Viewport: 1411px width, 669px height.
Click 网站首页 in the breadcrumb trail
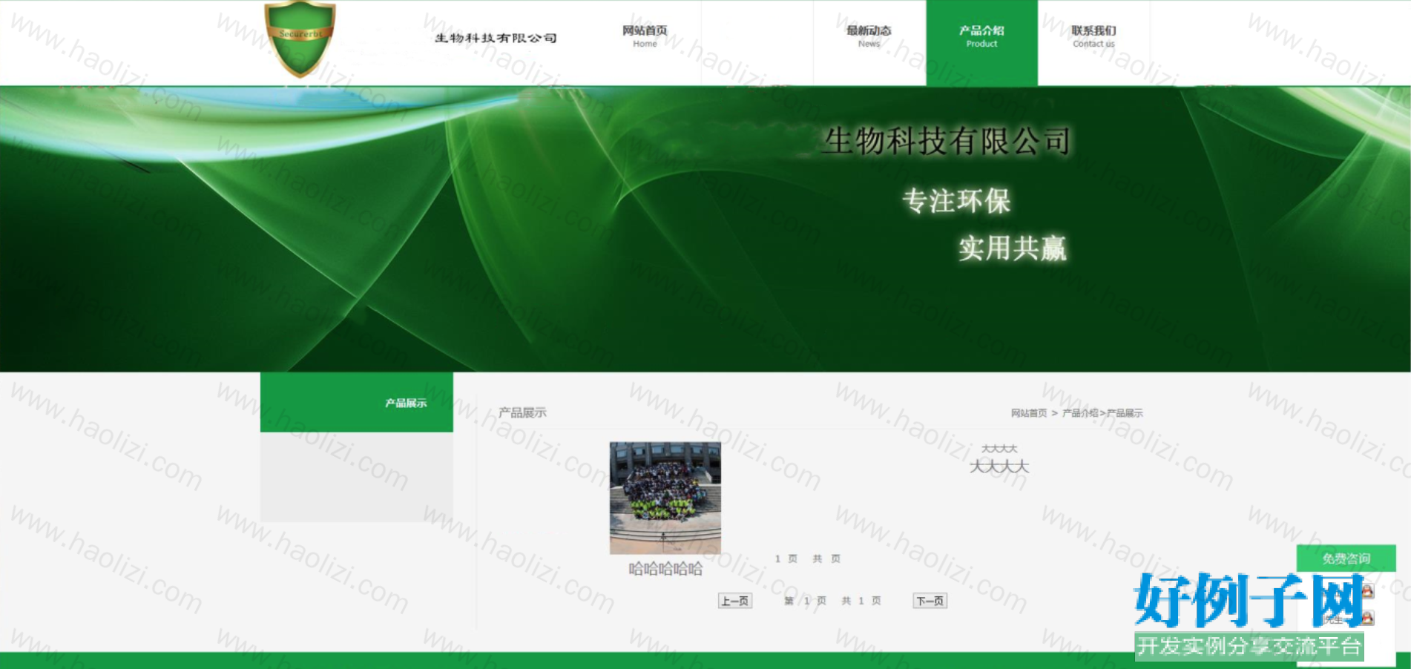1028,413
